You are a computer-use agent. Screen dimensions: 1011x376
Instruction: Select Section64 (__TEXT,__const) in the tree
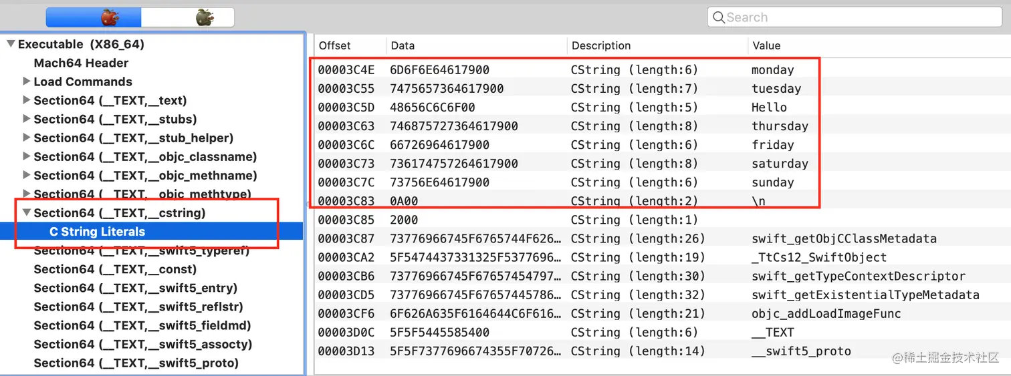[115, 269]
